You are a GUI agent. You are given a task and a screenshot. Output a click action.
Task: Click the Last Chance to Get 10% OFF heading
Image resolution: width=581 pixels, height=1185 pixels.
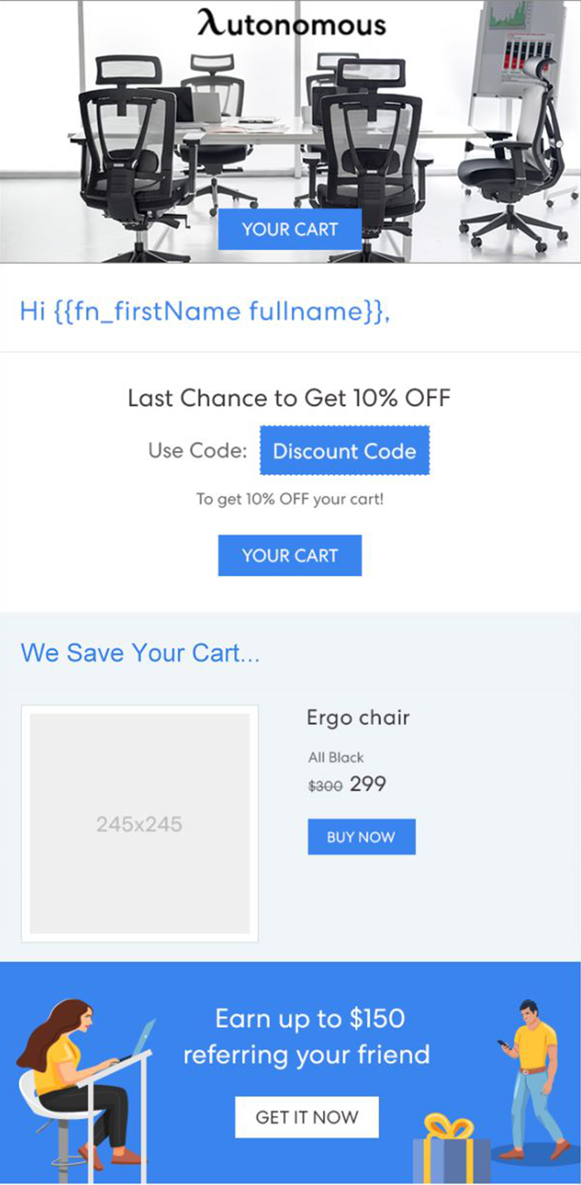pos(289,398)
